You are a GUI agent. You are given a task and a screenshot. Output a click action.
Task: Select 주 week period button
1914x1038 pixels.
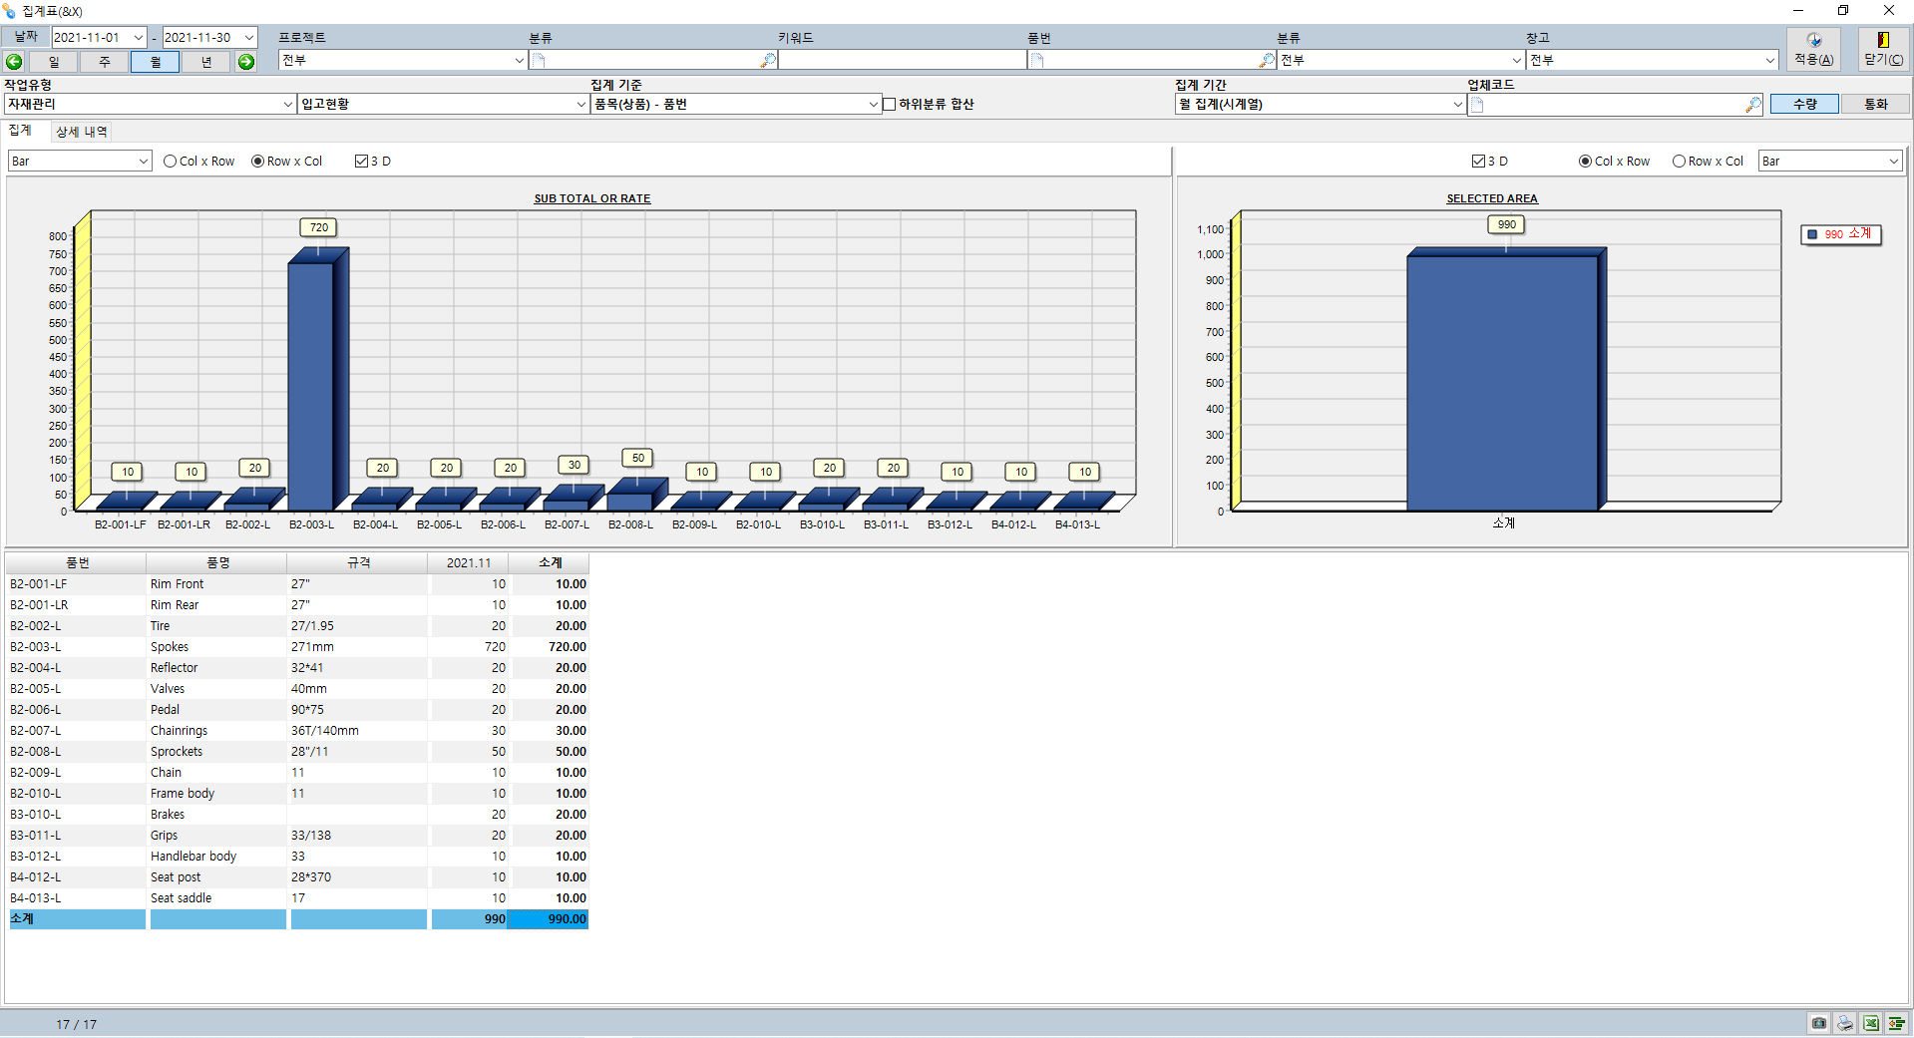pyautogui.click(x=105, y=62)
